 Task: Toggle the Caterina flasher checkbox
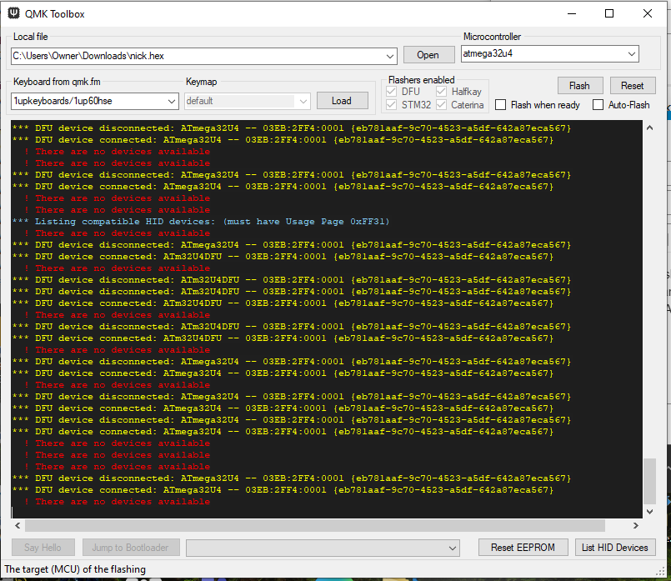coord(441,105)
